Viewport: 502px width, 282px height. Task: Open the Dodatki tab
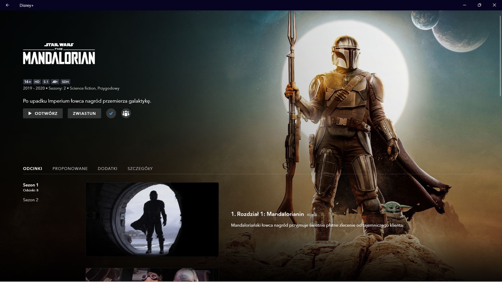[x=107, y=168]
